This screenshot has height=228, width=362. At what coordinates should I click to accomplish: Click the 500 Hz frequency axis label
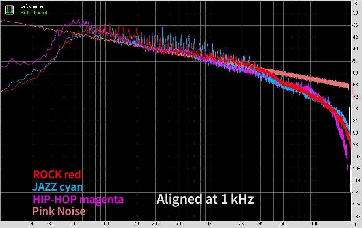pos(179,223)
